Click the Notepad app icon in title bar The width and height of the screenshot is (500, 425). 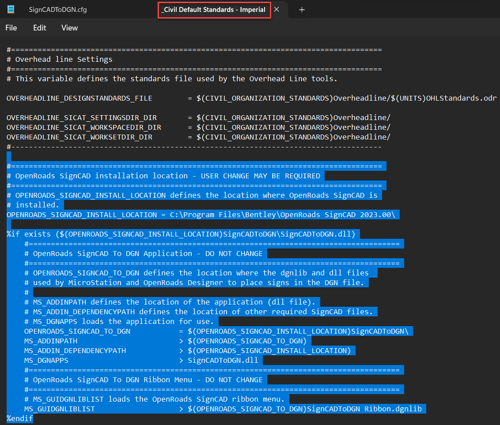(11, 9)
